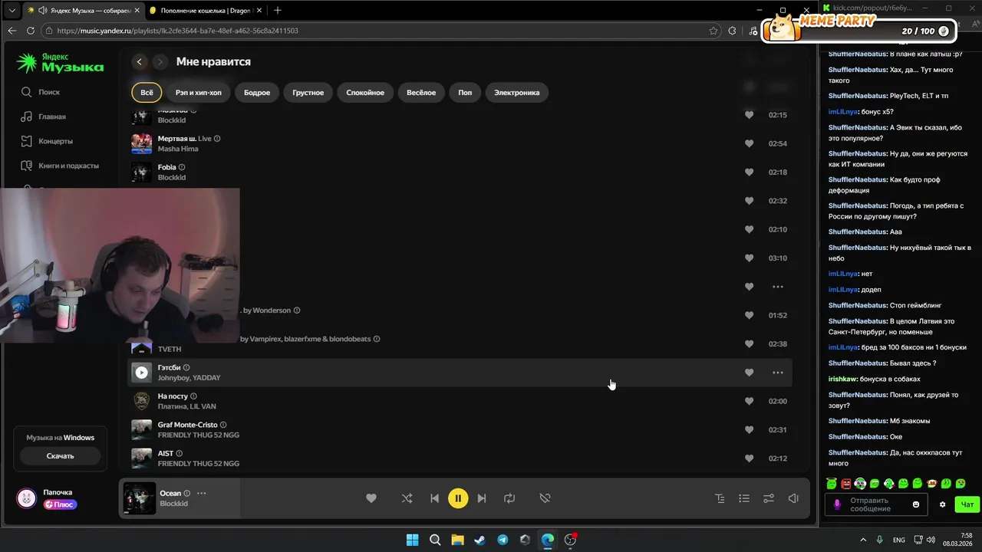
Task: Select the Поп filter chip
Action: coord(465,93)
